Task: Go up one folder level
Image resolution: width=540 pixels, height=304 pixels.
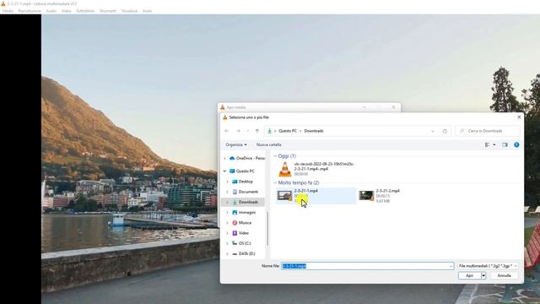Action: tap(256, 131)
